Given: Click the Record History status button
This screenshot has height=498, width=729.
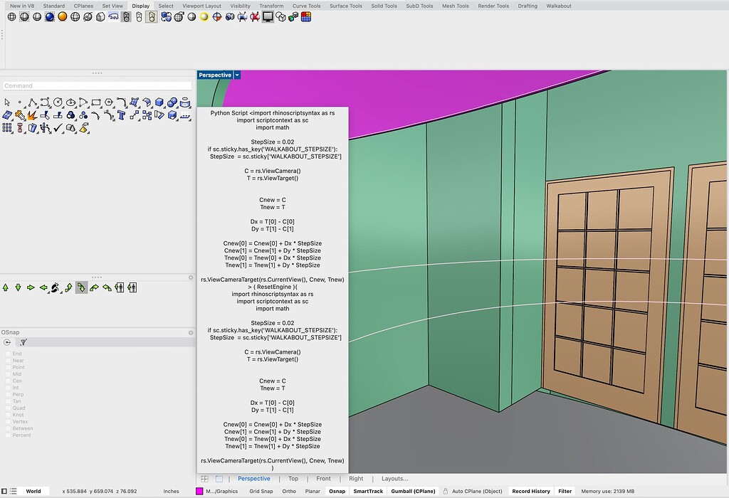Looking at the screenshot, I should (531, 491).
